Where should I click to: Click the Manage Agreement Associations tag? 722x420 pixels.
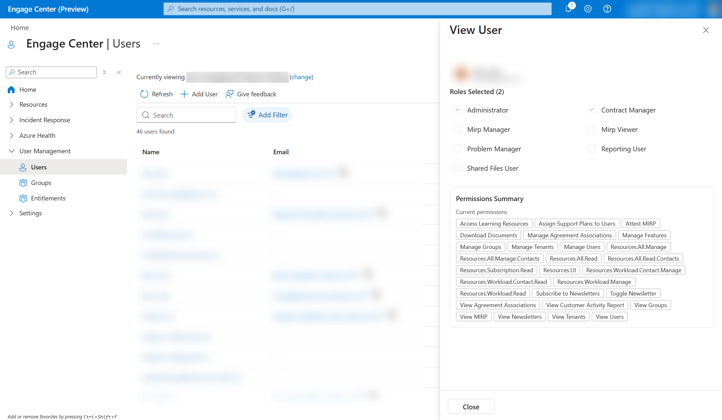569,235
